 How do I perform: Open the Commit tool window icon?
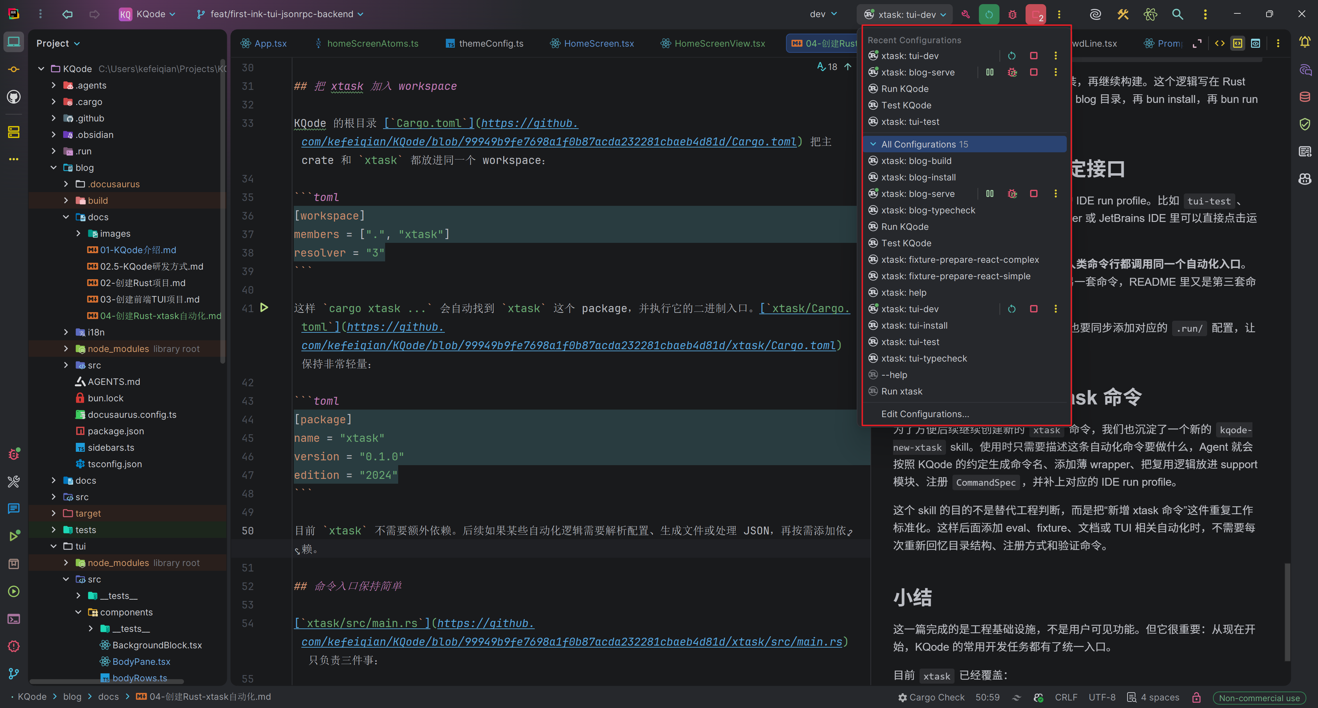click(x=14, y=69)
